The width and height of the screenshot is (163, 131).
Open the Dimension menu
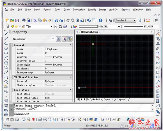point(79,10)
